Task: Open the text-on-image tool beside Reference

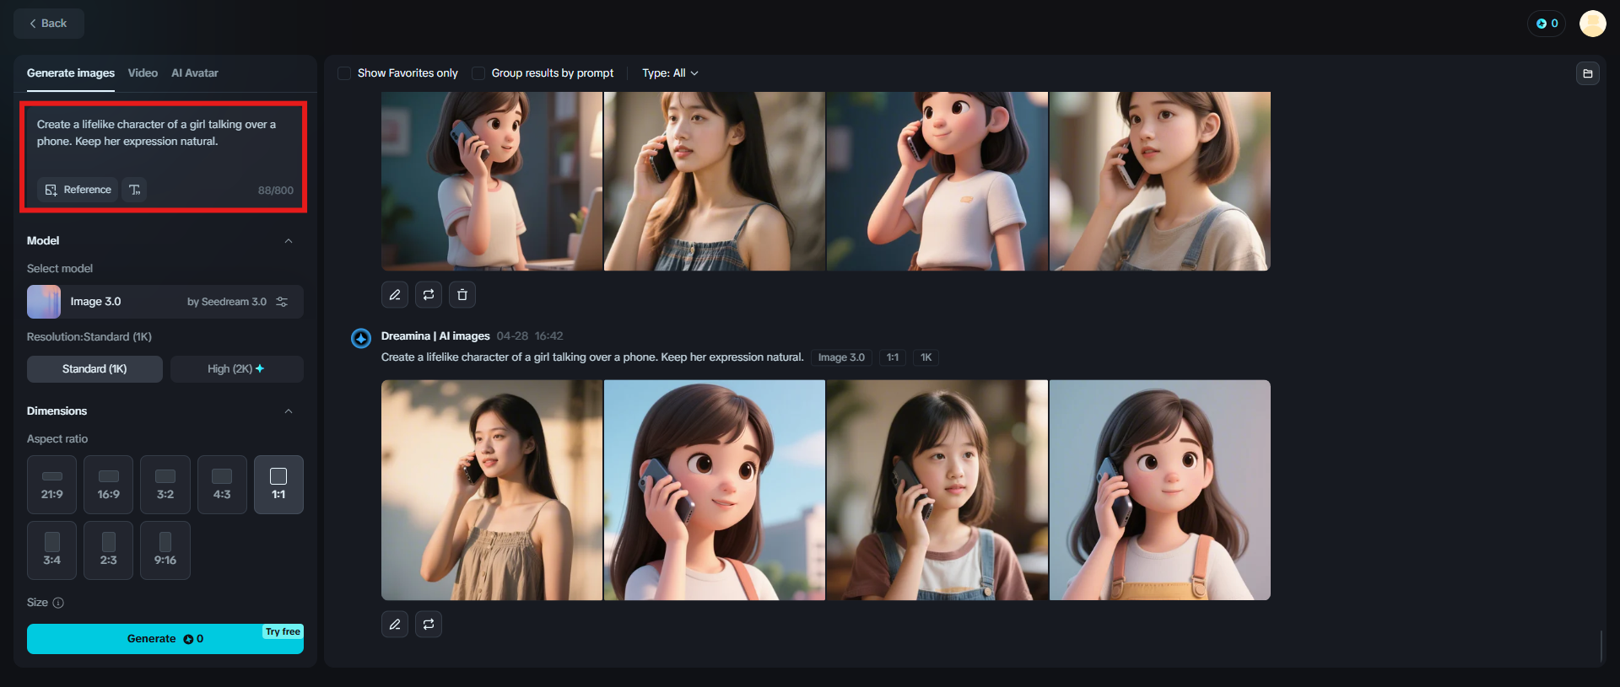Action: [135, 190]
